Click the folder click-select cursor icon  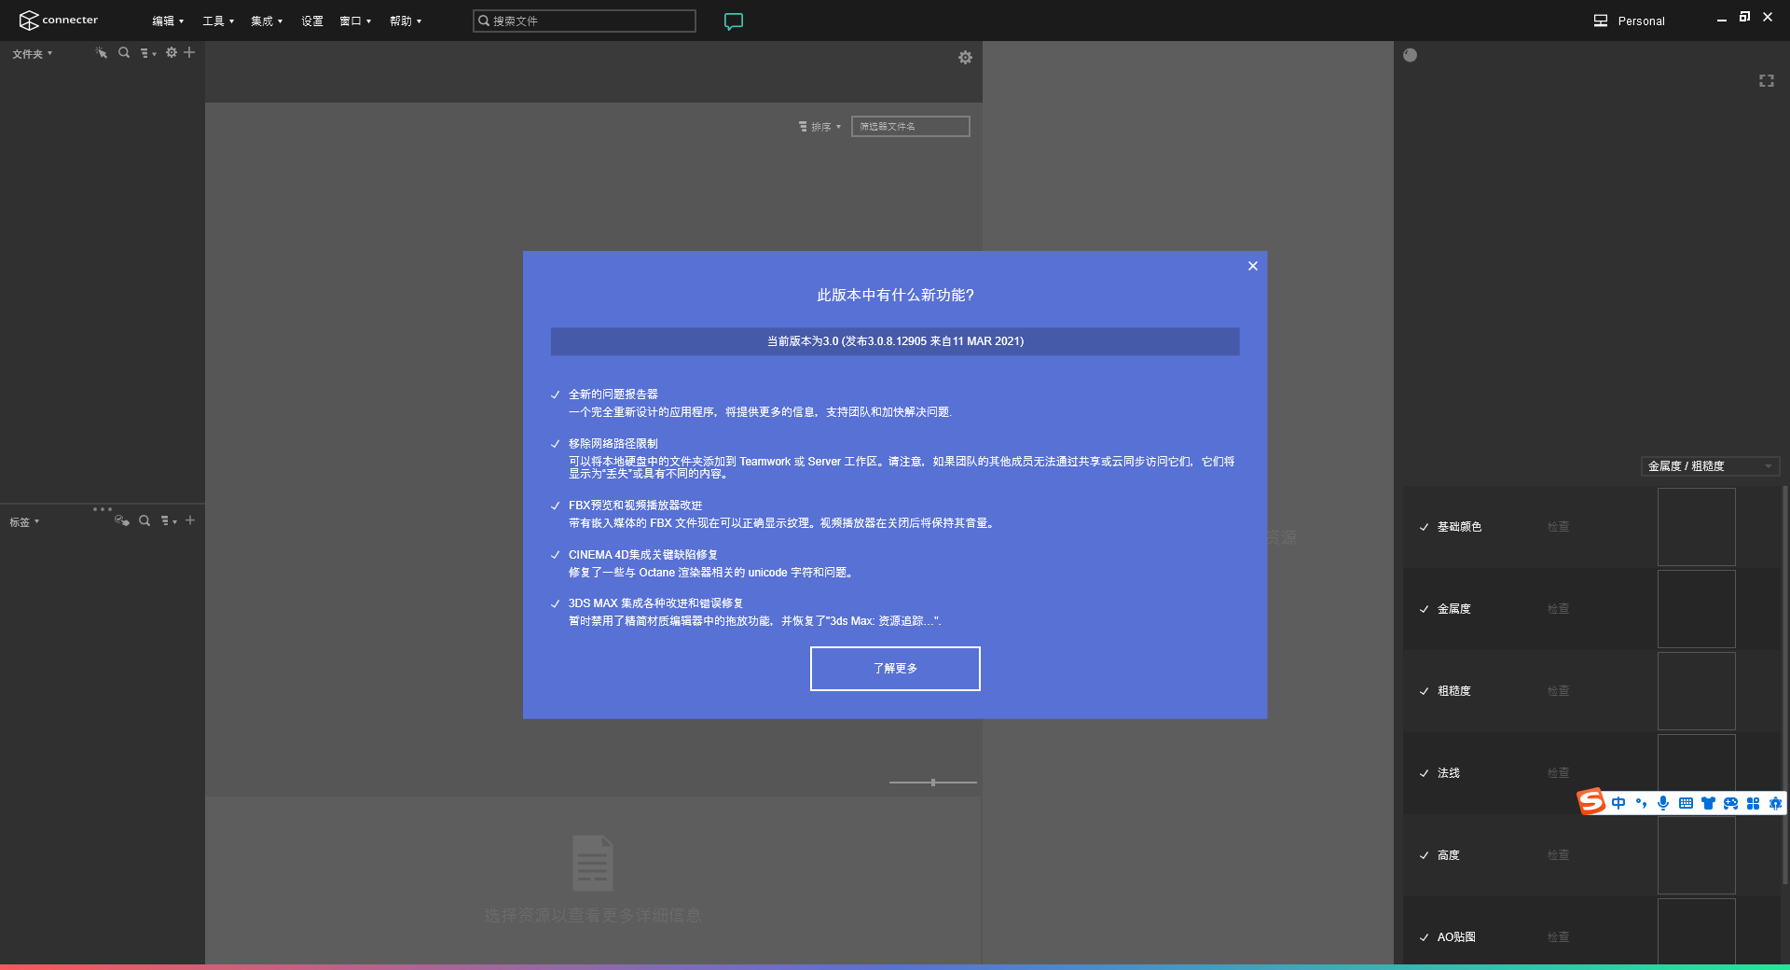pos(101,53)
